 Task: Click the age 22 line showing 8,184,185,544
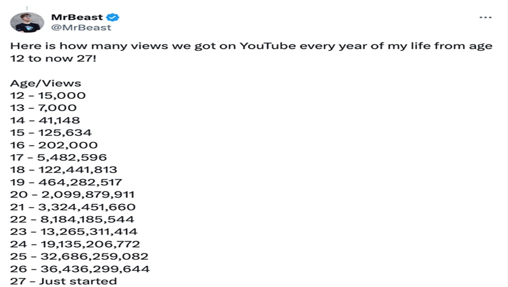coord(72,219)
